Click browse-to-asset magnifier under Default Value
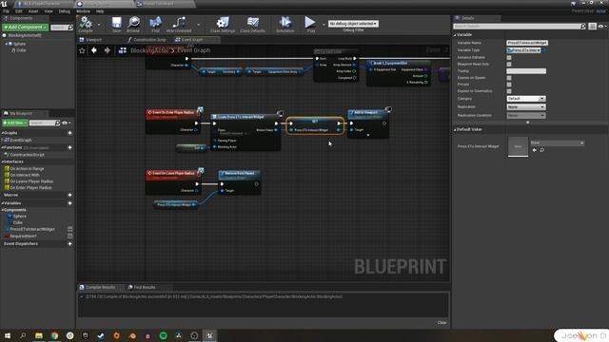 click(x=542, y=150)
